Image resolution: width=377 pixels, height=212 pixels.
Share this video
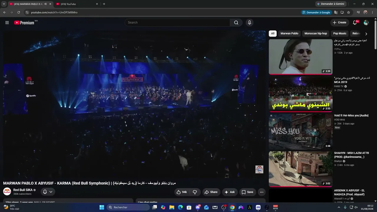[211, 192]
